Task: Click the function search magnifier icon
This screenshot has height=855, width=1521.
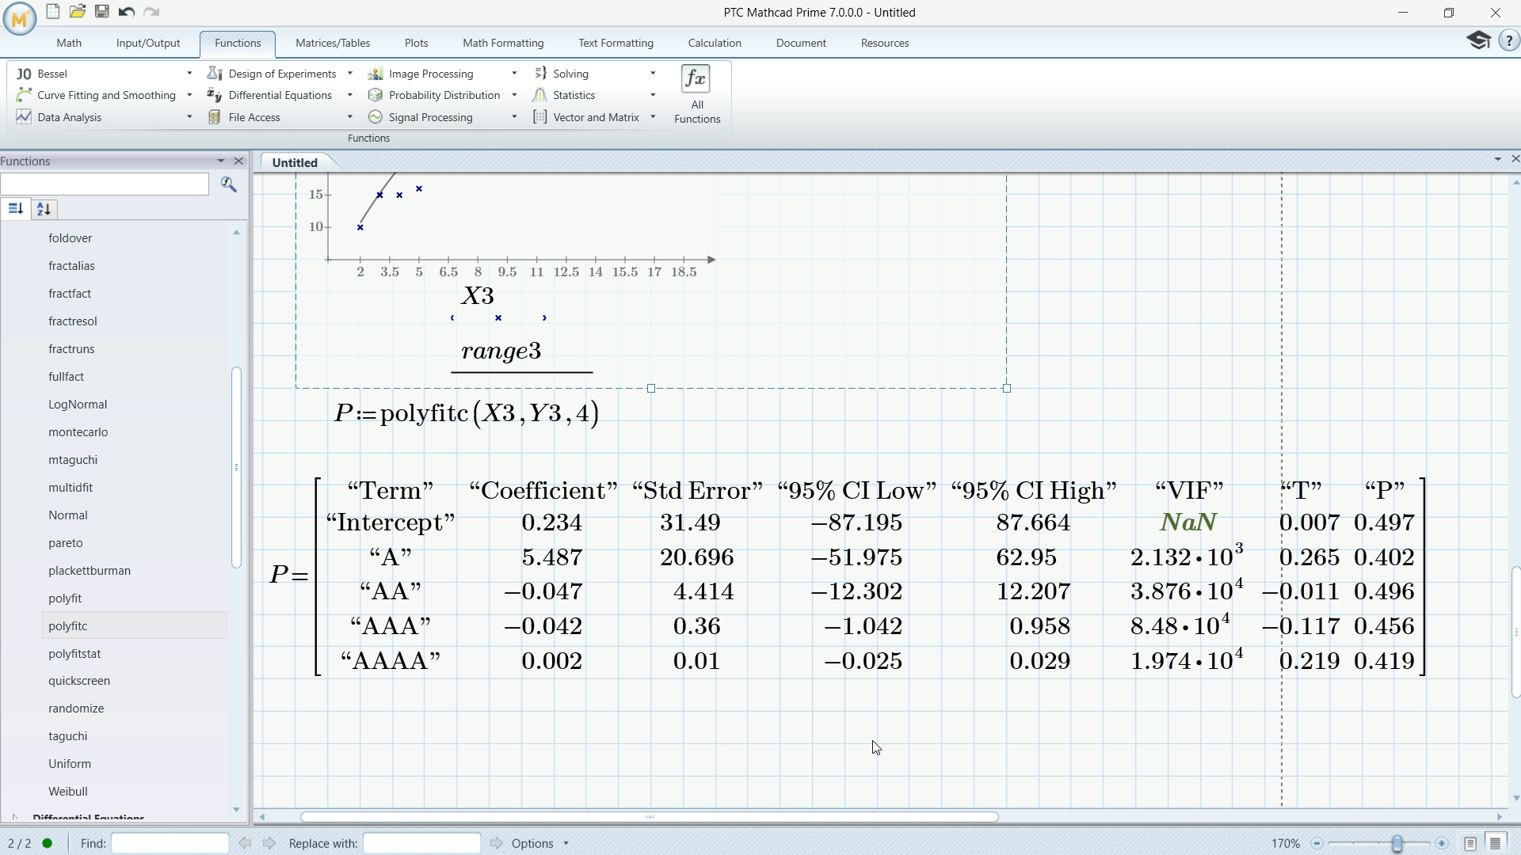Action: click(x=229, y=184)
